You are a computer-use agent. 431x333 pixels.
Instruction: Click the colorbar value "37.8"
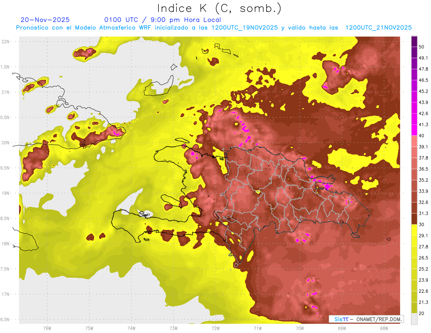pyautogui.click(x=424, y=158)
